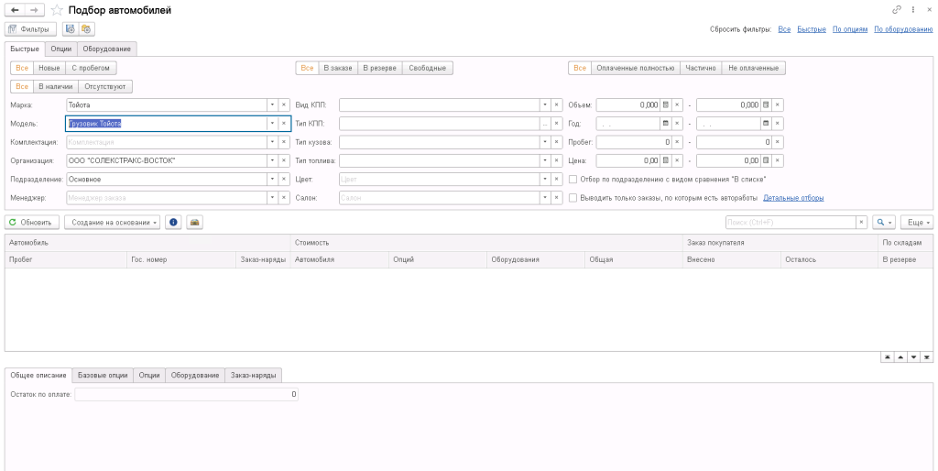Click the 'Обновить' button

tap(32, 222)
